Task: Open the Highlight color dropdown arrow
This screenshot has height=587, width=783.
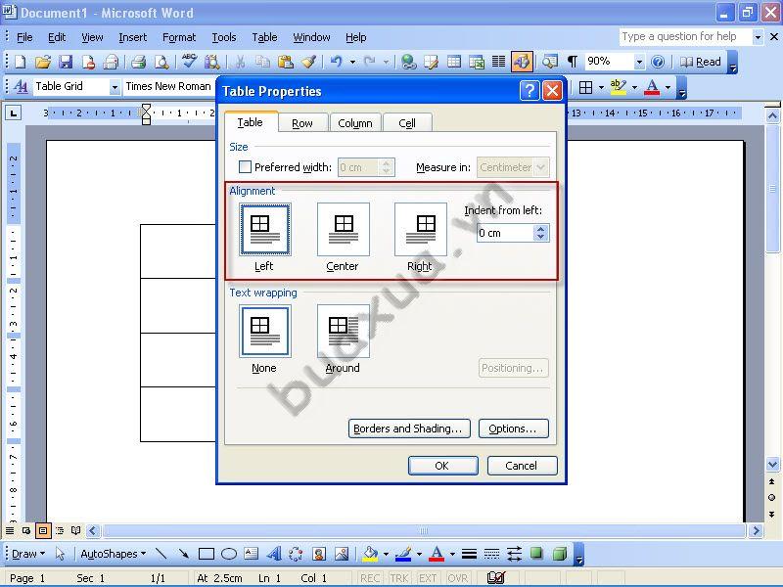Action: [x=634, y=87]
